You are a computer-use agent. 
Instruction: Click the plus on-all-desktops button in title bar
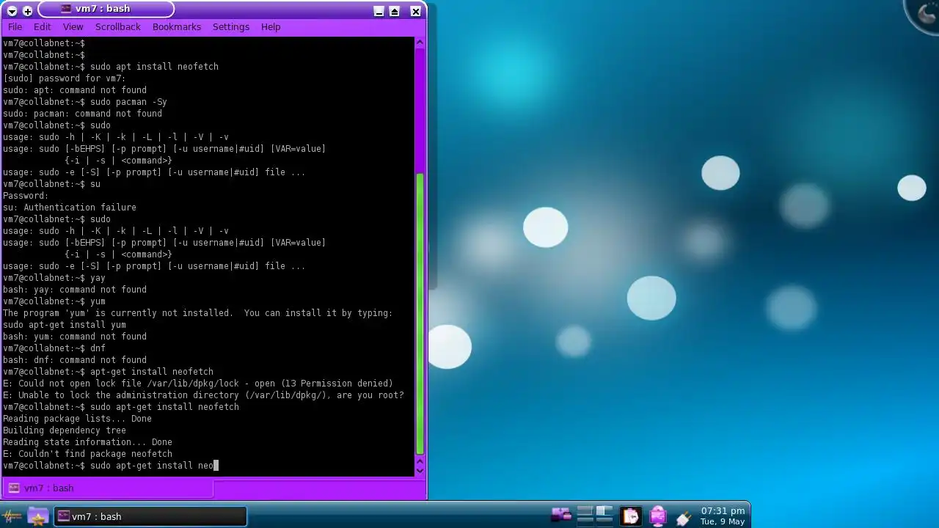28,11
